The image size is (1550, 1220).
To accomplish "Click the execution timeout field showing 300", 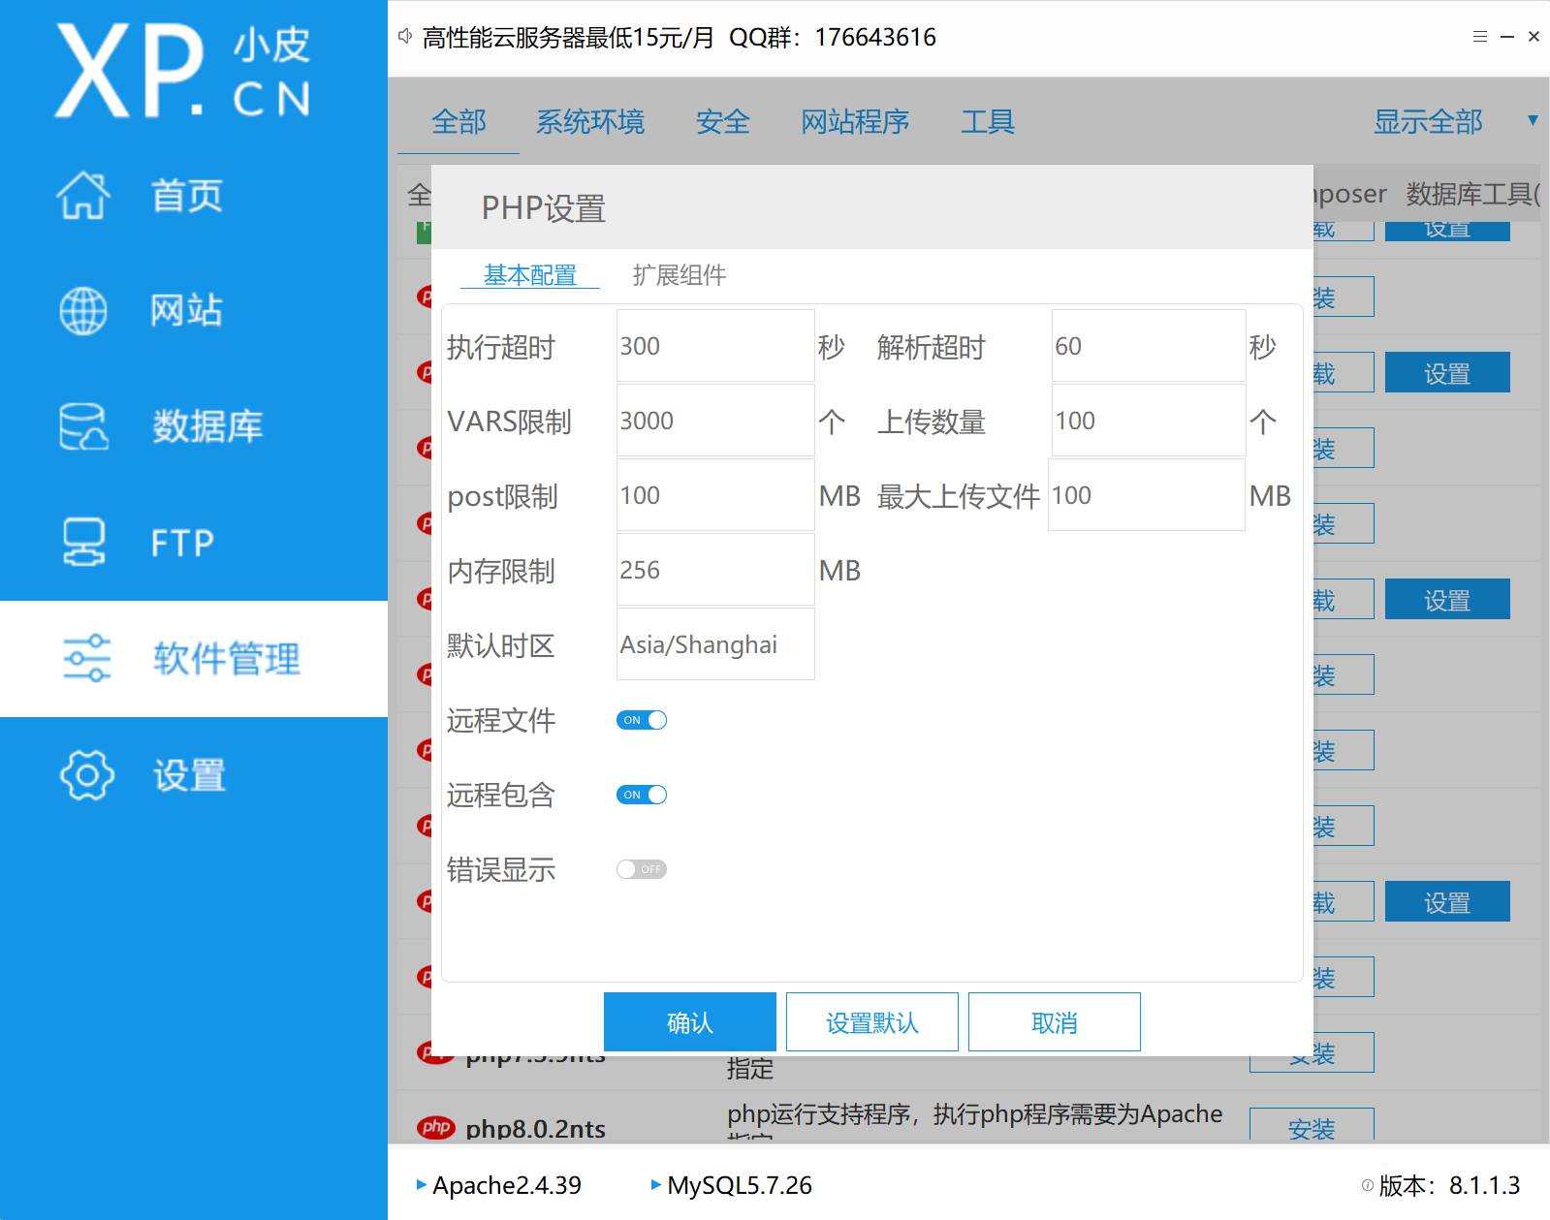I will point(715,346).
